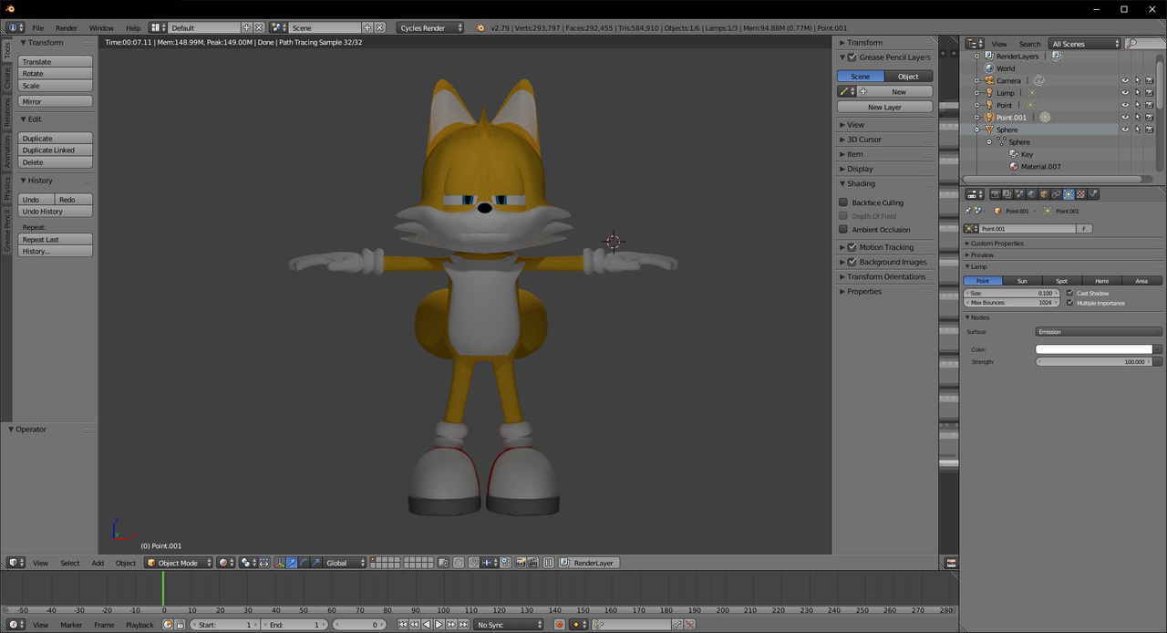Open the Object Mode dropdown
Image resolution: width=1167 pixels, height=633 pixels.
179,563
